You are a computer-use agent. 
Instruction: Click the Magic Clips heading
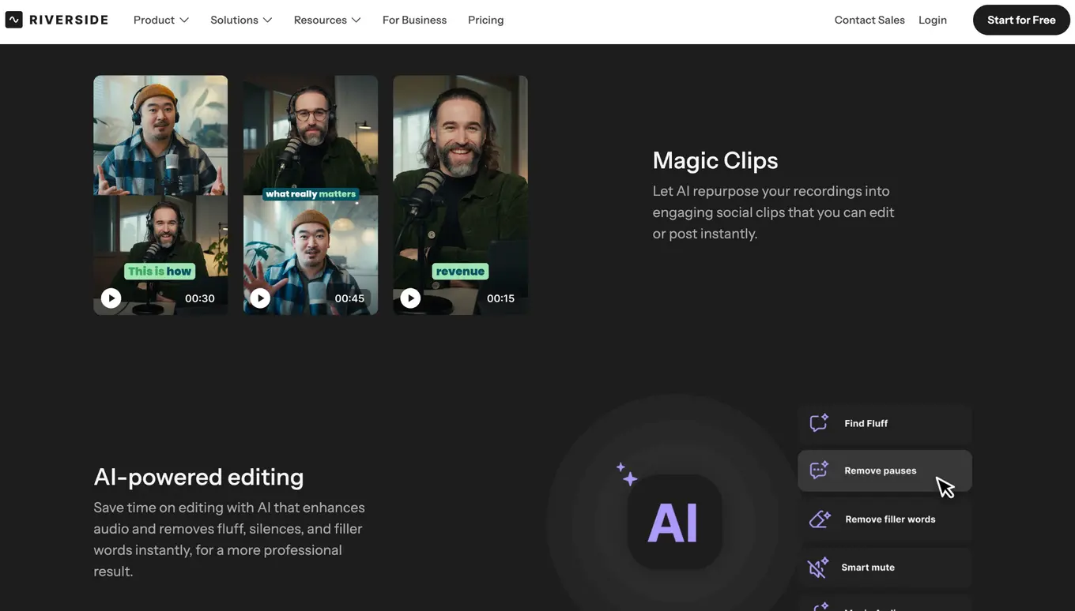(x=715, y=160)
